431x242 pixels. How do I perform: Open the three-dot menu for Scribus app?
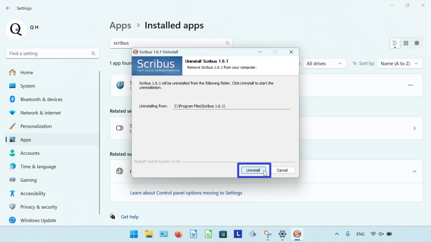click(411, 85)
